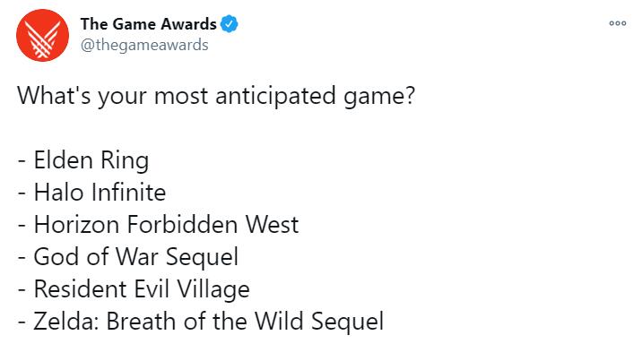Screen dimensions: 642x361
Task: Open The Game Awards profile avatar
Action: pos(42,35)
